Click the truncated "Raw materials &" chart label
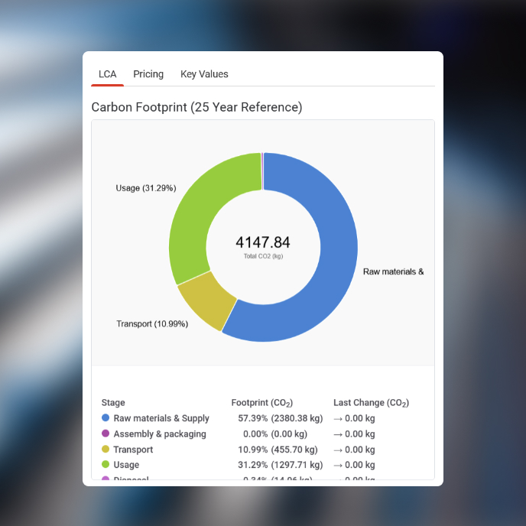526x526 pixels. tap(393, 271)
